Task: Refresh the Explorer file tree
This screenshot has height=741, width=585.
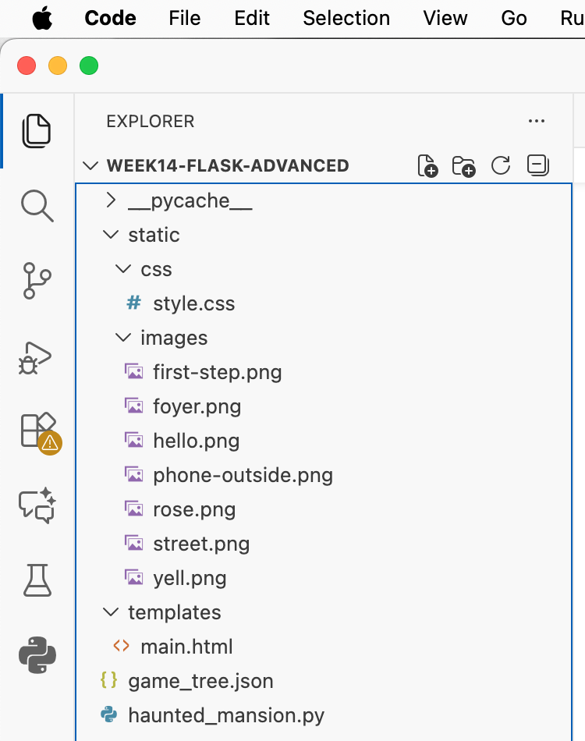Action: [x=500, y=165]
